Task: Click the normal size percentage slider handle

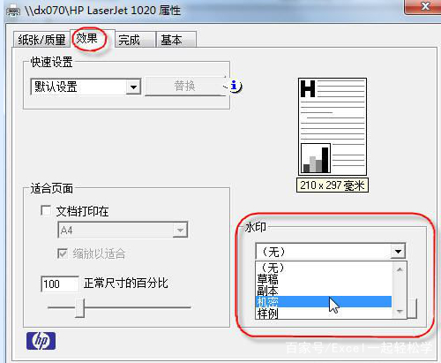Action: click(x=79, y=308)
